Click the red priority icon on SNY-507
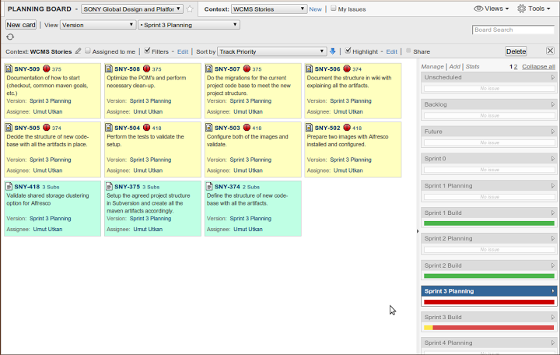This screenshot has height=355, width=560. tap(247, 69)
